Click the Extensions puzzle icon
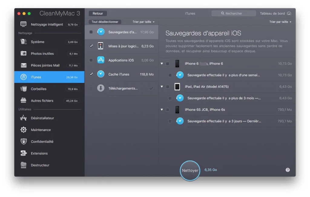The width and height of the screenshot is (310, 197). point(23,153)
